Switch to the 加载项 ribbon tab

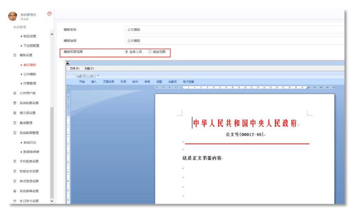pyautogui.click(x=172, y=81)
